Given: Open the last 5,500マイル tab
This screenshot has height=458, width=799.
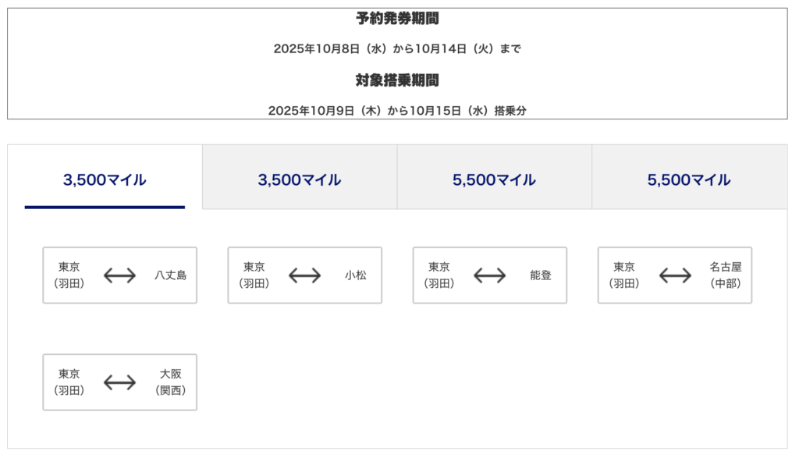Looking at the screenshot, I should pos(689,179).
